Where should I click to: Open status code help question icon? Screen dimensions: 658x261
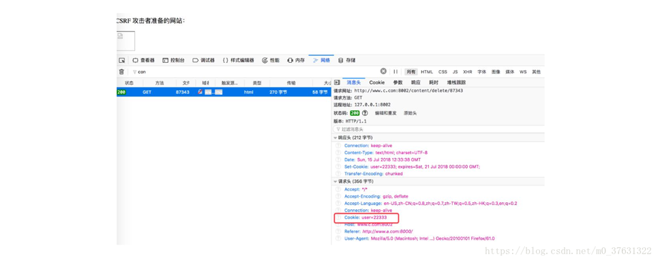(365, 113)
